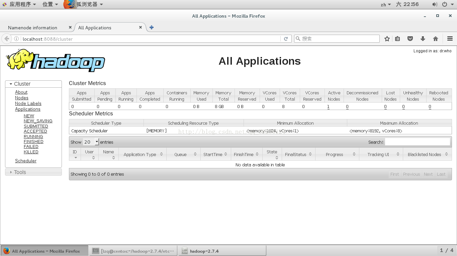Open the zh input language menu

386,4
